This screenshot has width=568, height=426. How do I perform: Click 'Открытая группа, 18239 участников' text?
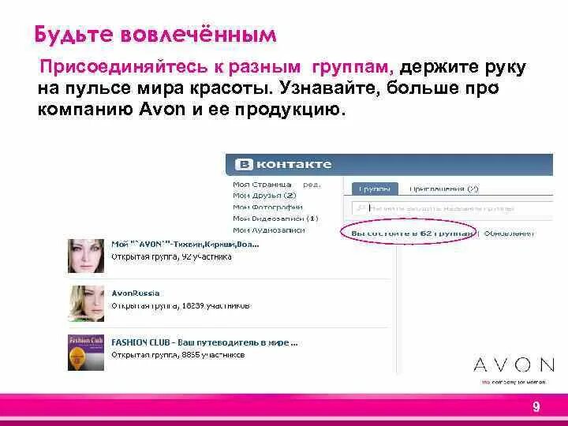point(181,306)
